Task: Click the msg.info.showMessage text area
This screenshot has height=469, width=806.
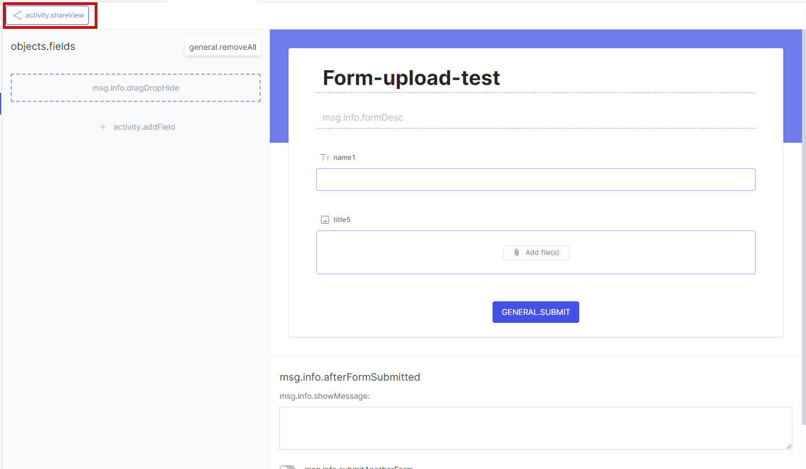Action: [x=536, y=428]
